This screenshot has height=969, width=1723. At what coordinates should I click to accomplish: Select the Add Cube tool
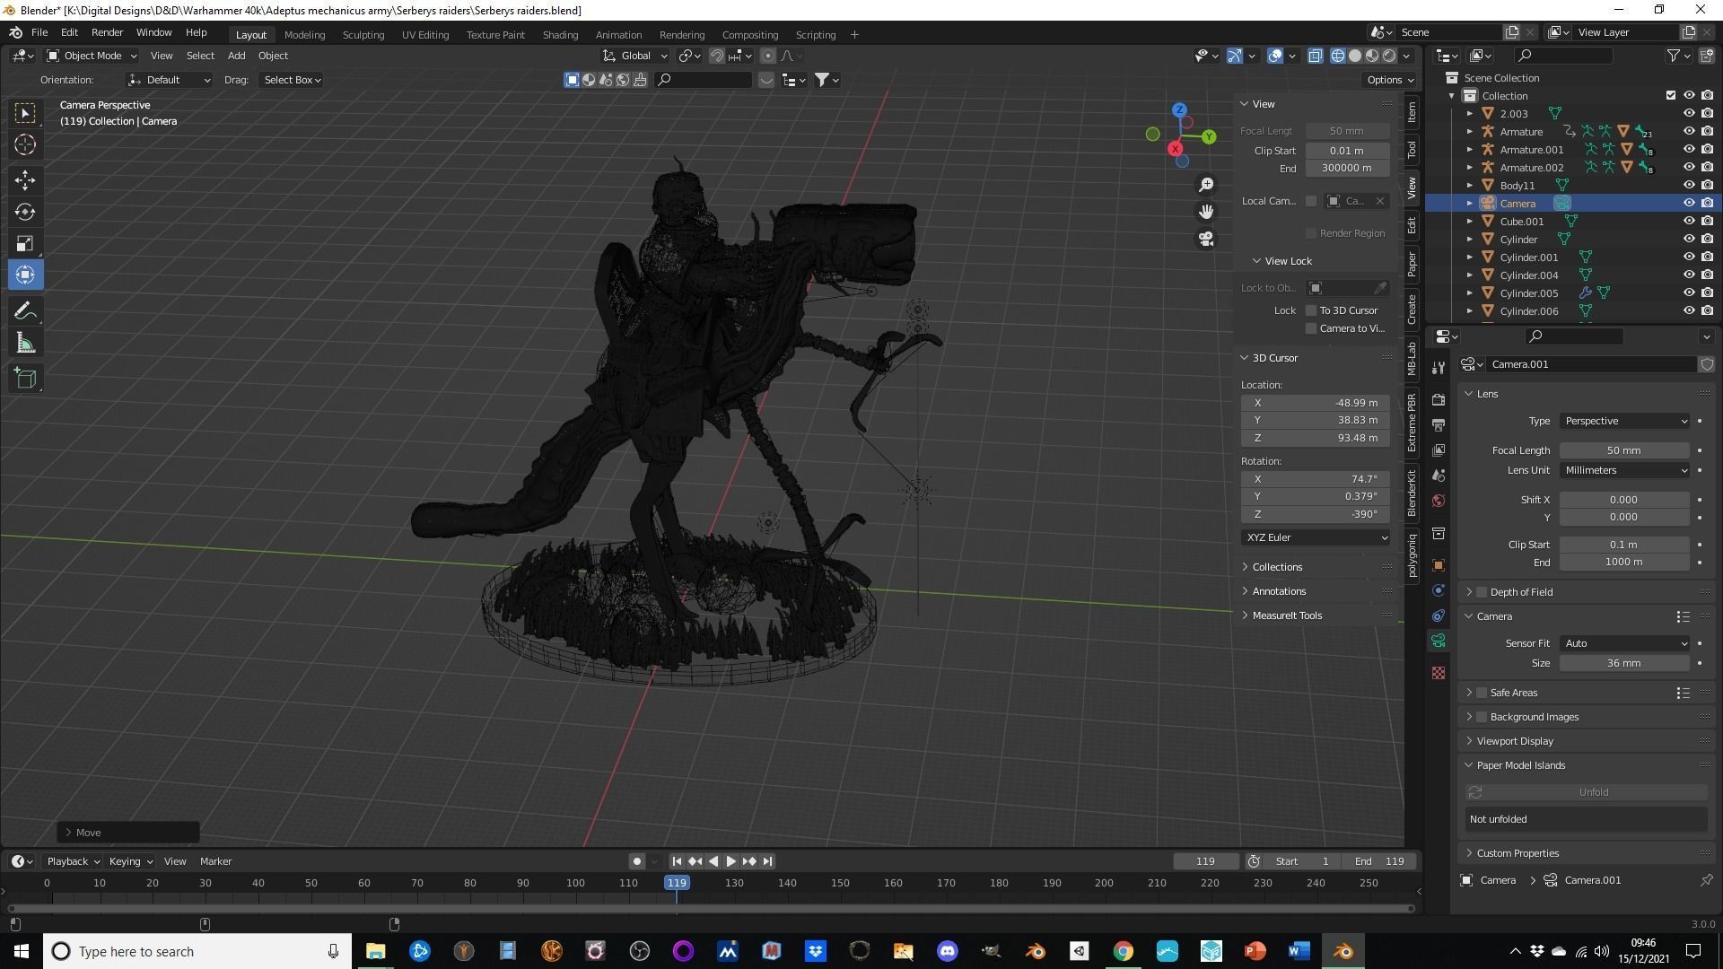pos(25,379)
